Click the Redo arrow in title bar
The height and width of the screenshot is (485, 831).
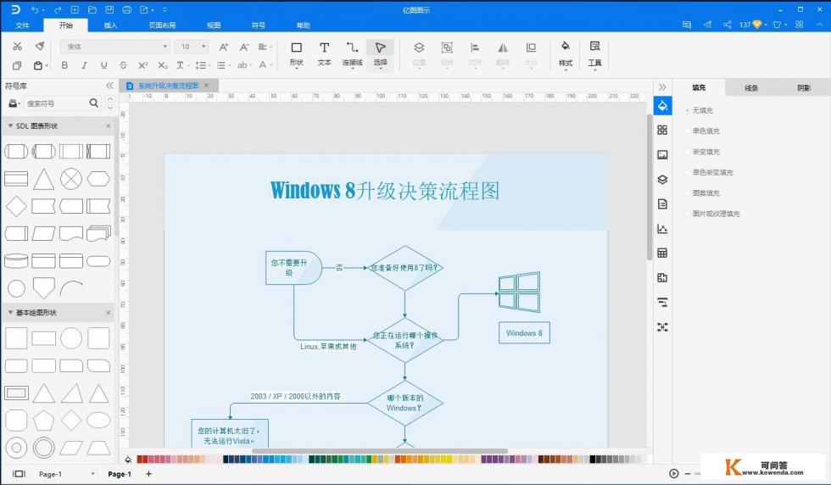58,9
